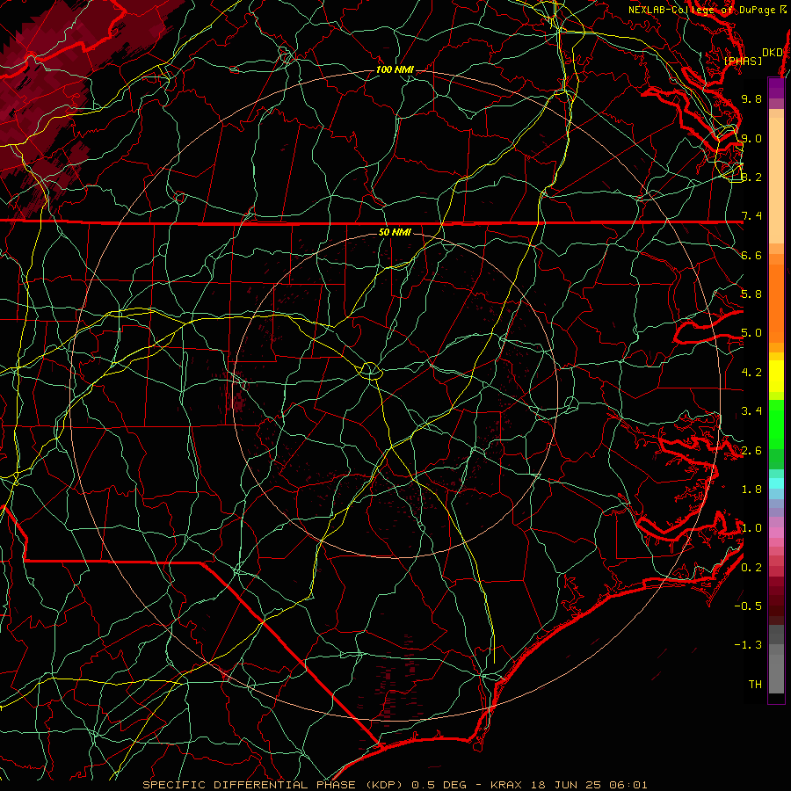Click the 8.2 value on color scale
The width and height of the screenshot is (791, 791).
click(751, 177)
